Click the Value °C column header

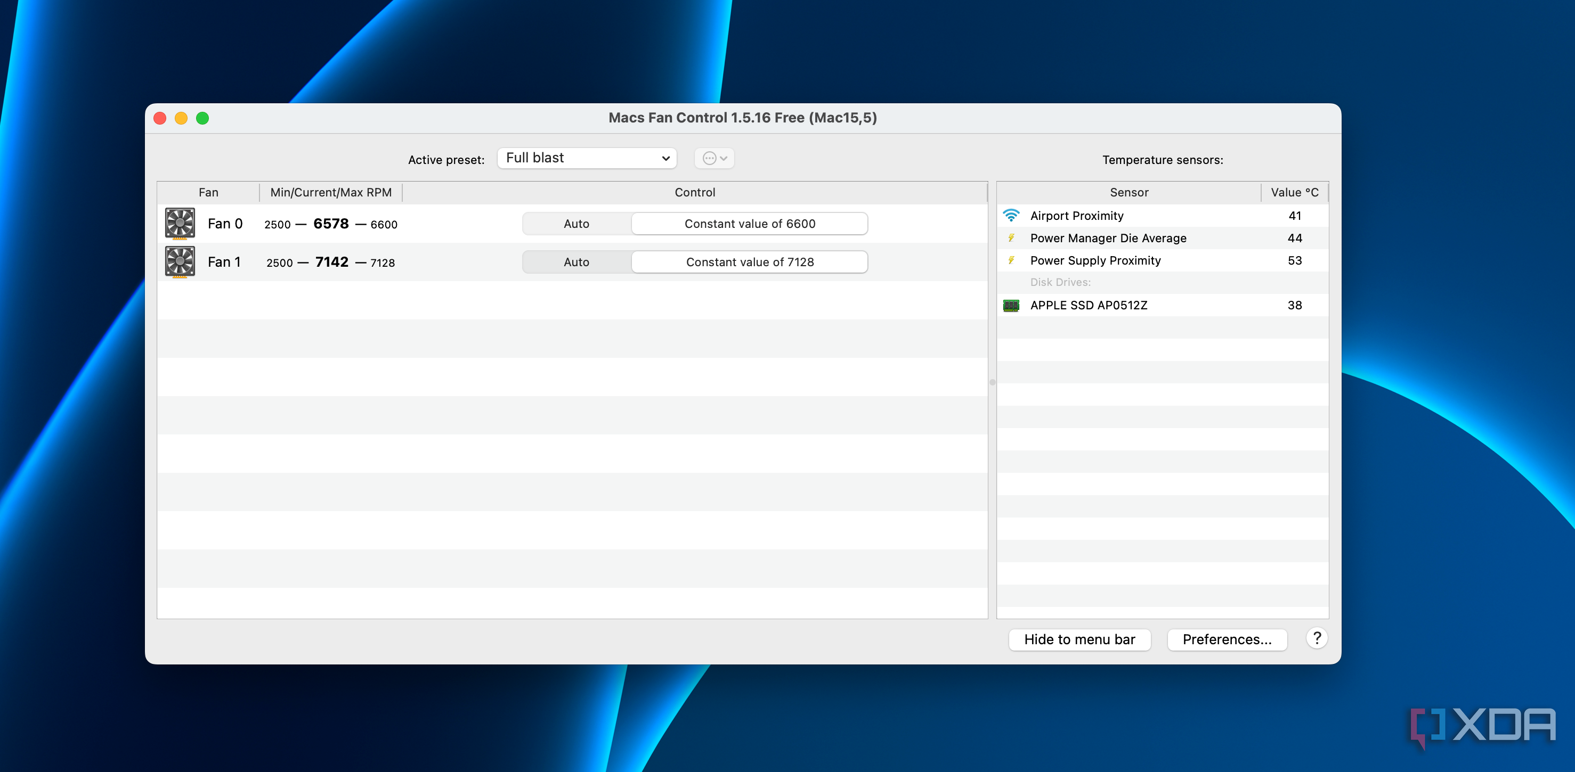pyautogui.click(x=1294, y=192)
